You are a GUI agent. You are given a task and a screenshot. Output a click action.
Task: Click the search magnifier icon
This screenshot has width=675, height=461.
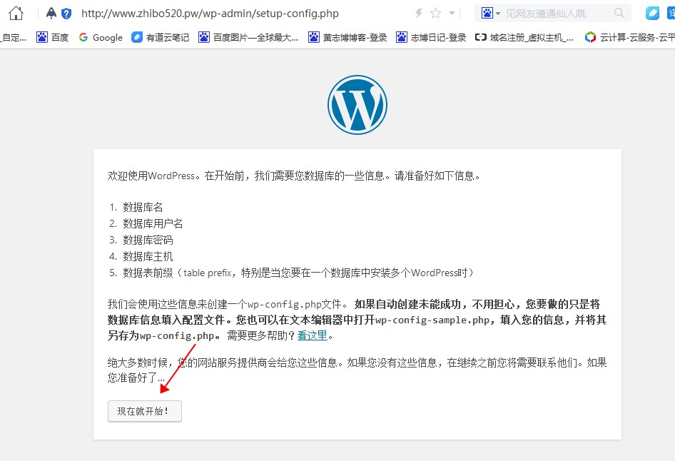619,13
